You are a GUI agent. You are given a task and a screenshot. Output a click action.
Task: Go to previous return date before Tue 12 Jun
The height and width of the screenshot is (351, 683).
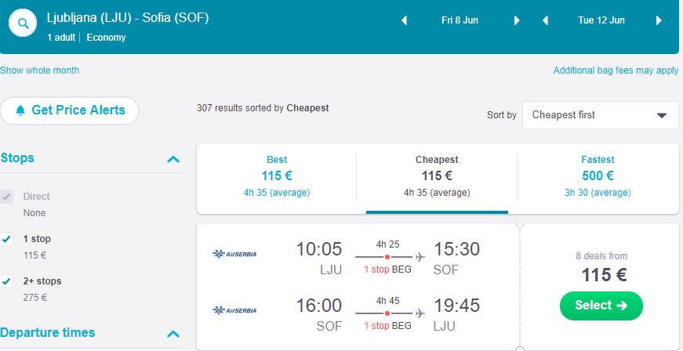544,20
